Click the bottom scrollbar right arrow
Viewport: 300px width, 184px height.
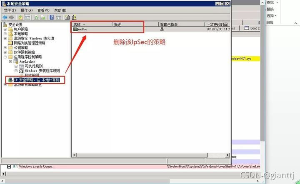point(257,182)
